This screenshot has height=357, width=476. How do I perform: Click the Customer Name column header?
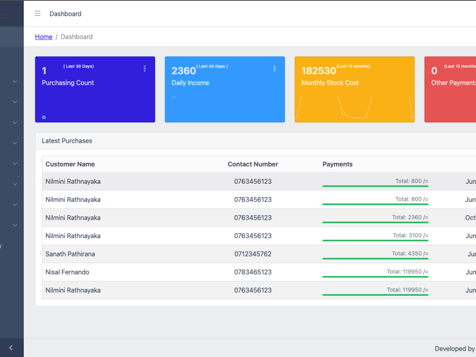click(70, 164)
